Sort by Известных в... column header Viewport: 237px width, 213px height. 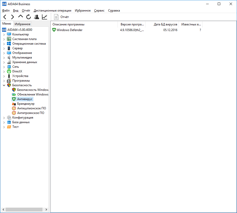click(191, 24)
